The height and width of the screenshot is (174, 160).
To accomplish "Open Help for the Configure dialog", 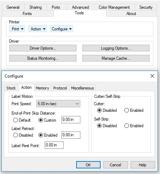I will 143,165.
